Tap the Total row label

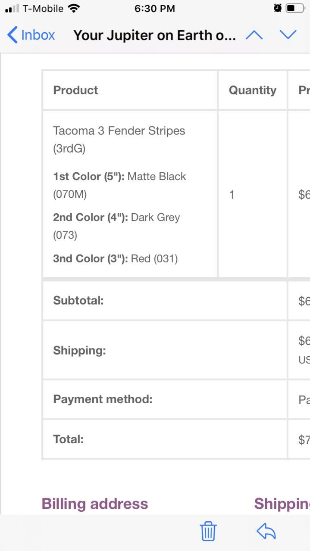pyautogui.click(x=68, y=439)
